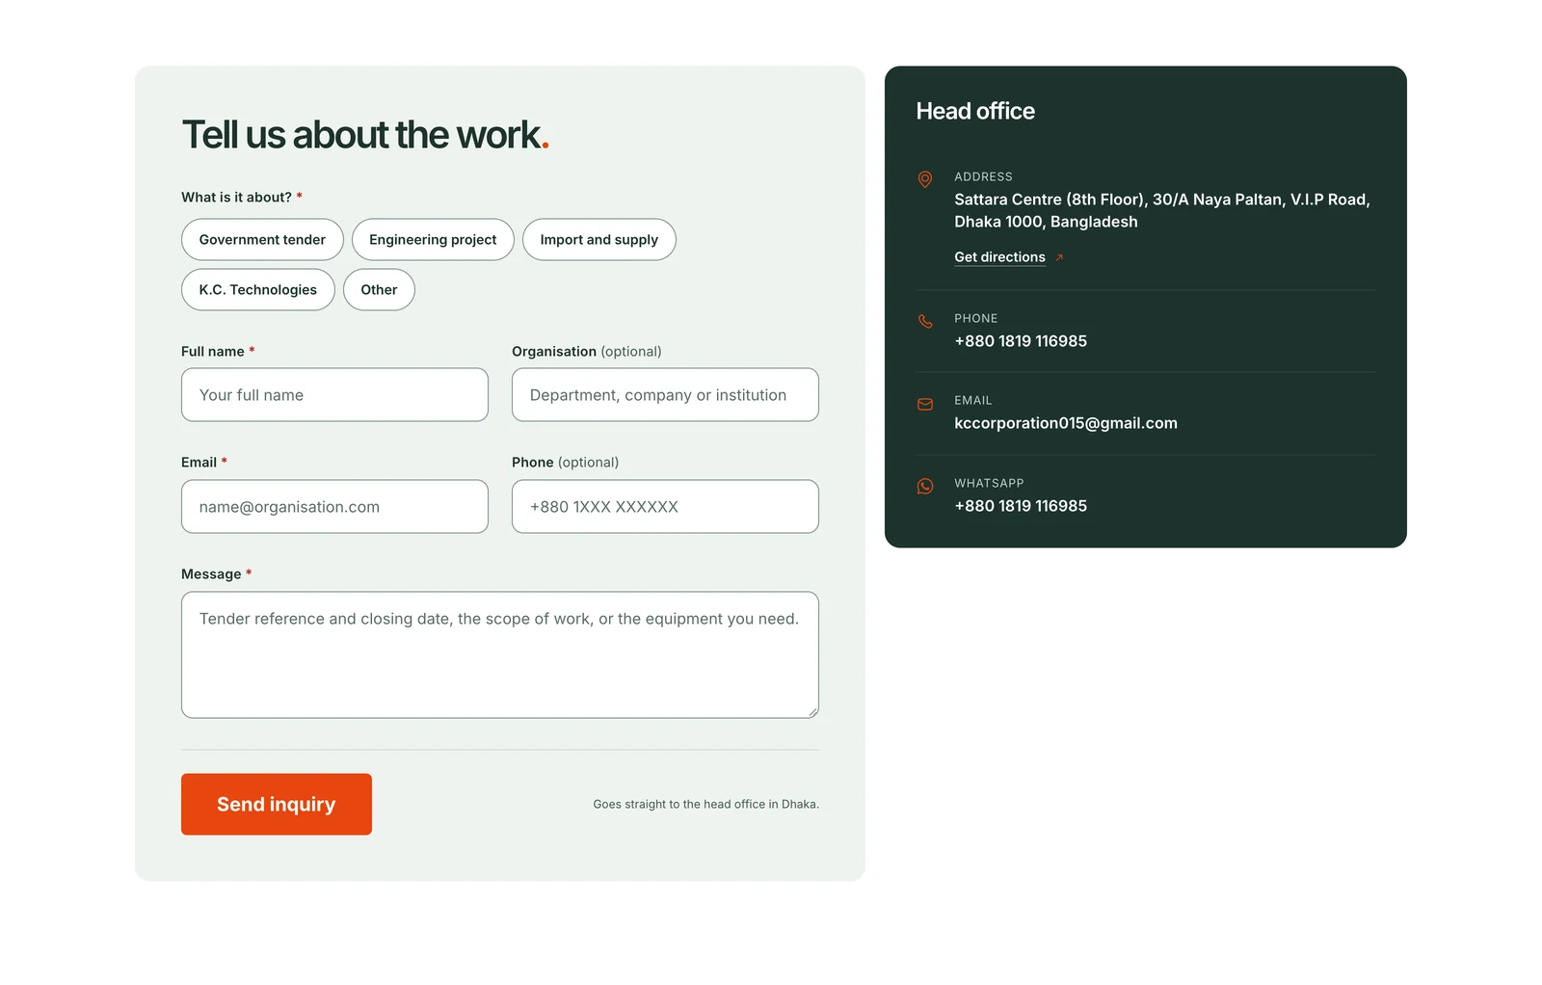This screenshot has height=985, width=1542.
Task: Open the Get directions link
Action: tap(999, 257)
